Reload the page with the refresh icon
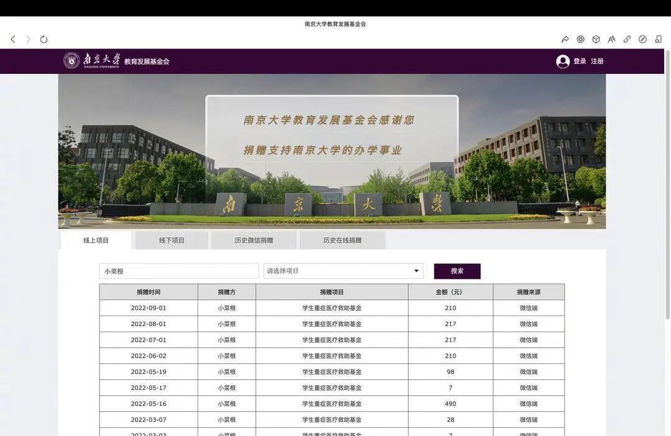 [43, 39]
